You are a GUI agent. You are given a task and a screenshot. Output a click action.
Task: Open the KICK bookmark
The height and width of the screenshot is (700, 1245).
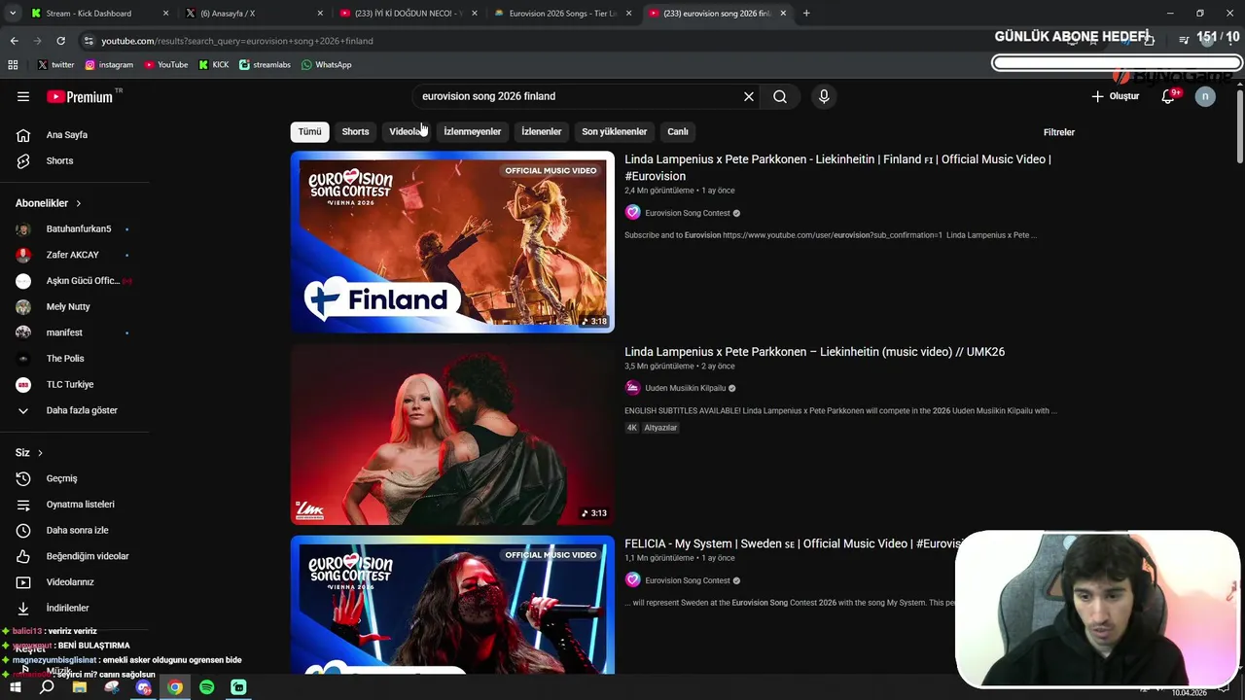214,65
